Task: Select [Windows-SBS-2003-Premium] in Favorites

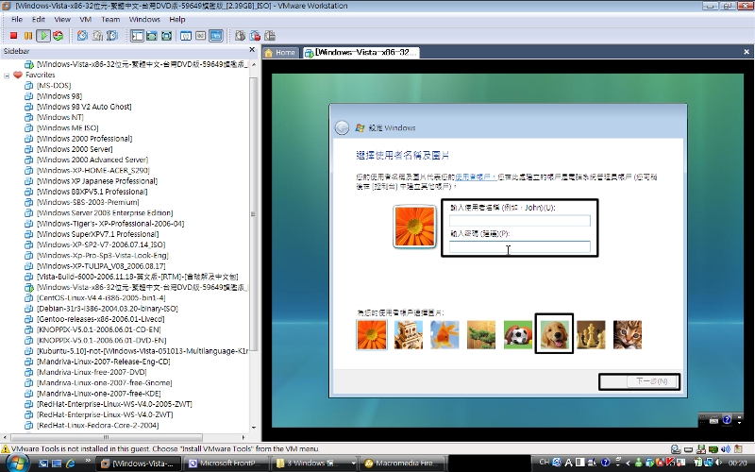Action: click(88, 202)
